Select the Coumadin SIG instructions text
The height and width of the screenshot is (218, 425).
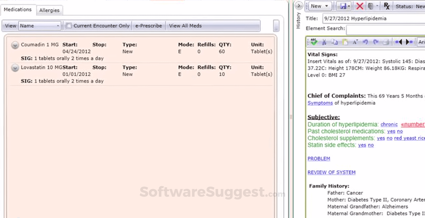click(62, 58)
